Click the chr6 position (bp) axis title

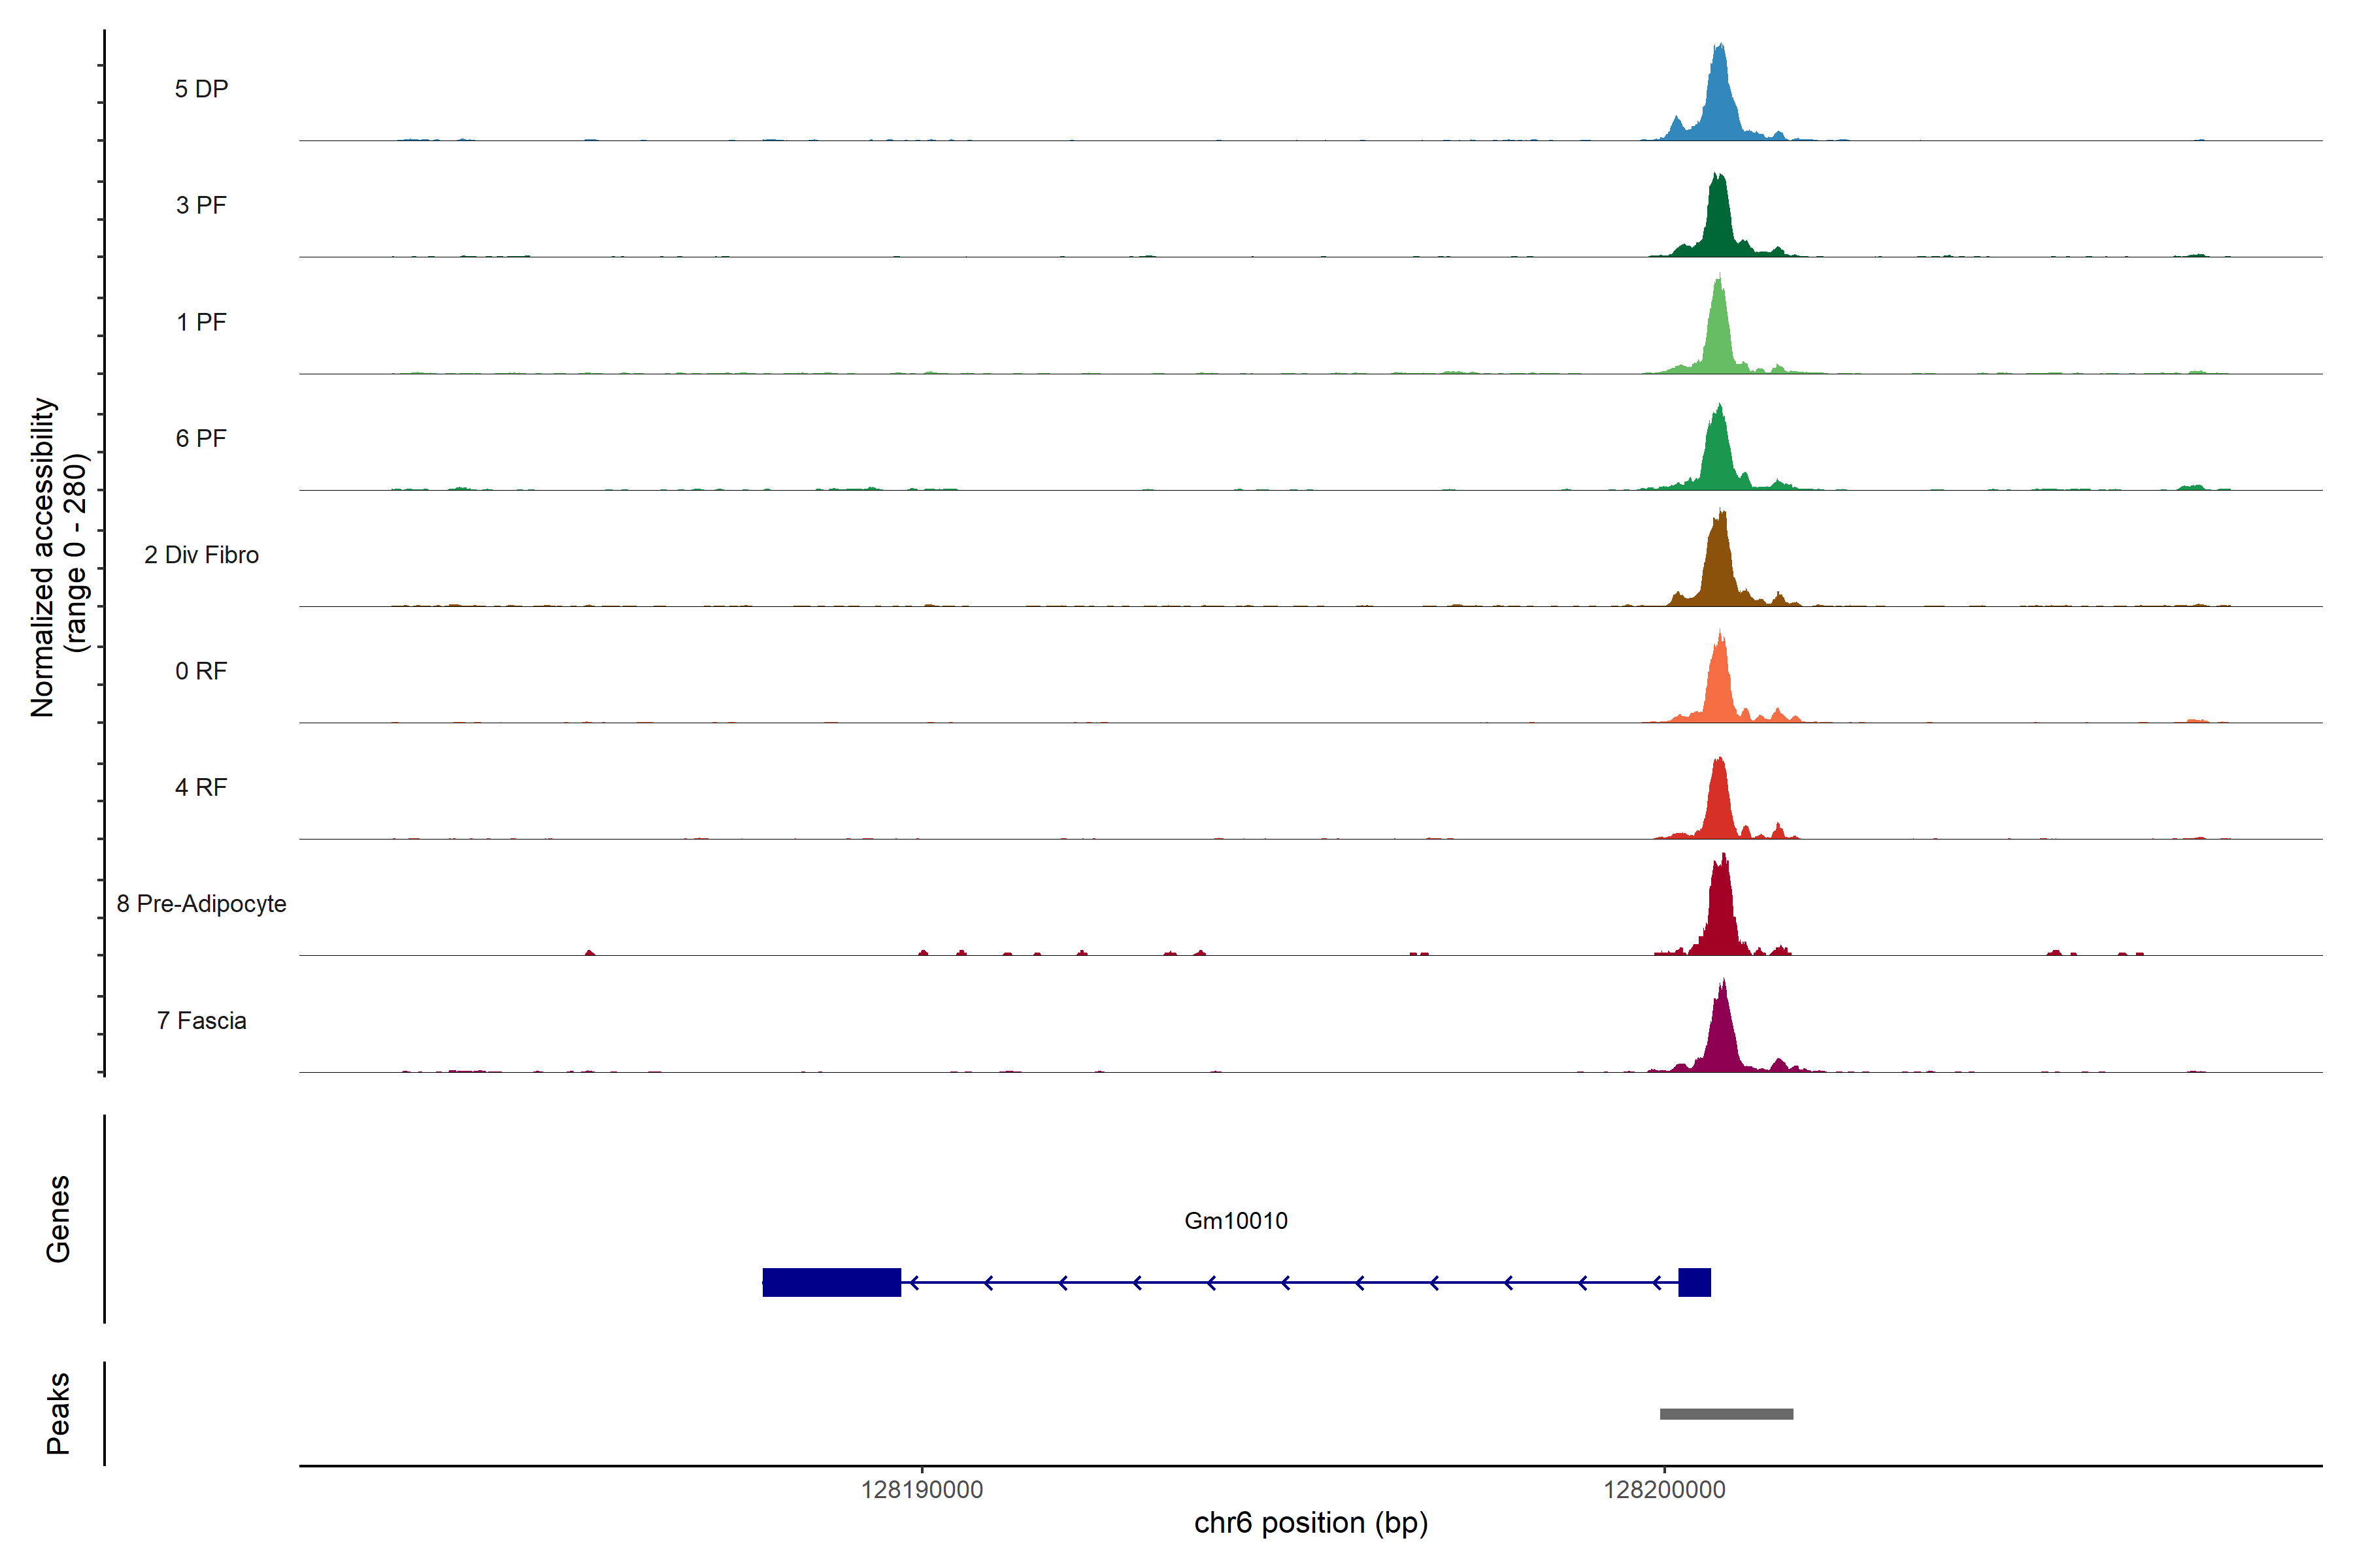click(x=1310, y=1523)
